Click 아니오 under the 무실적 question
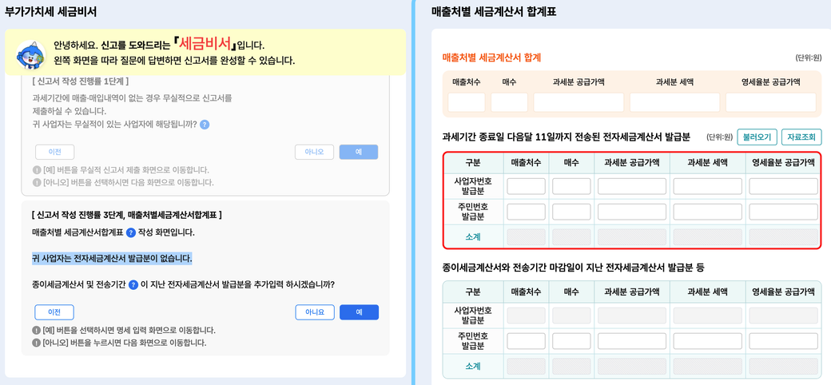The image size is (831, 385). tap(314, 152)
